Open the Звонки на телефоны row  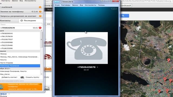[x=21, y=12]
